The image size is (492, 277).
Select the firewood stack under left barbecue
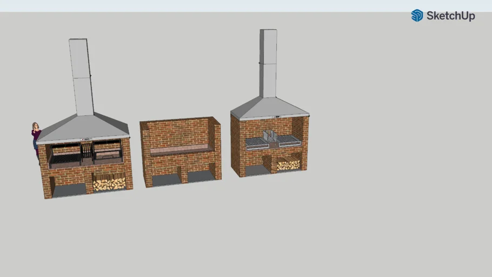[x=109, y=182]
